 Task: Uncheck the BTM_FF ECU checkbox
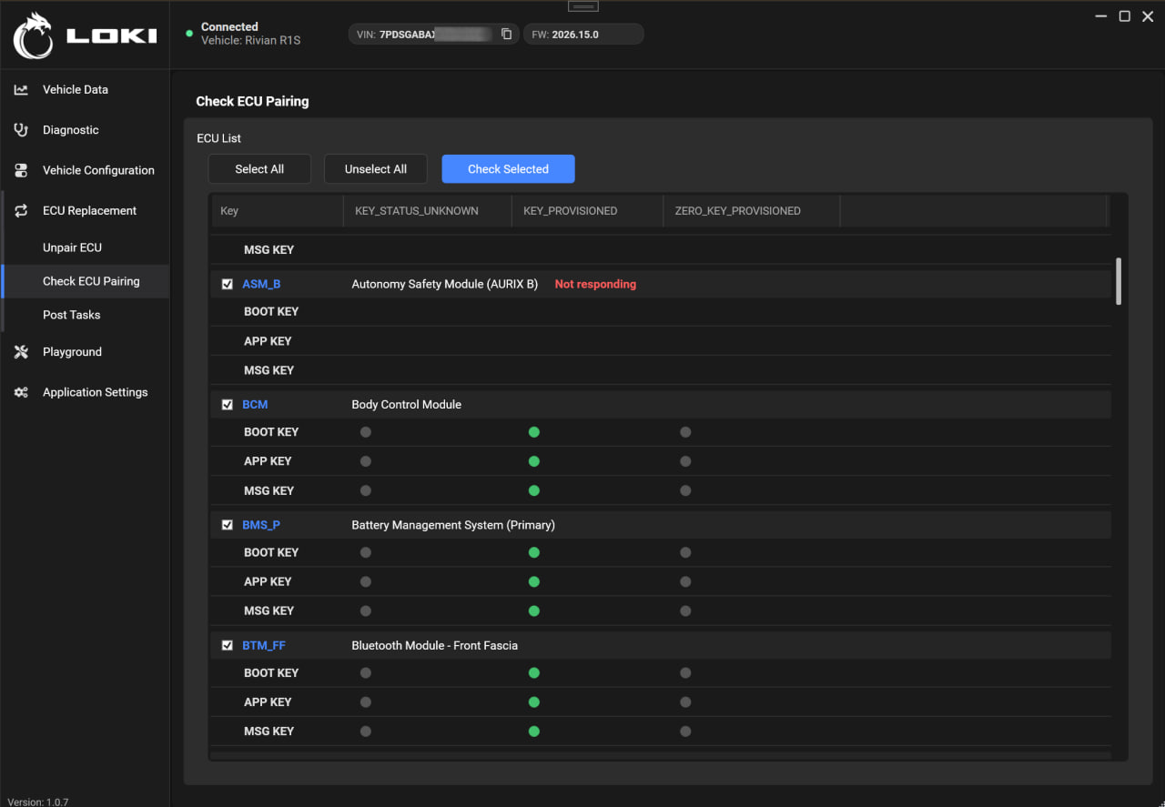(228, 645)
